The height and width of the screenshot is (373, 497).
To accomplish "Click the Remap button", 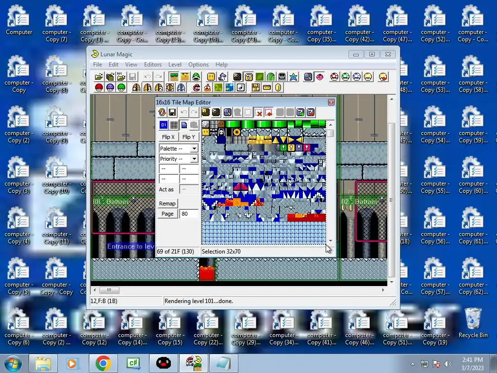I will click(167, 203).
